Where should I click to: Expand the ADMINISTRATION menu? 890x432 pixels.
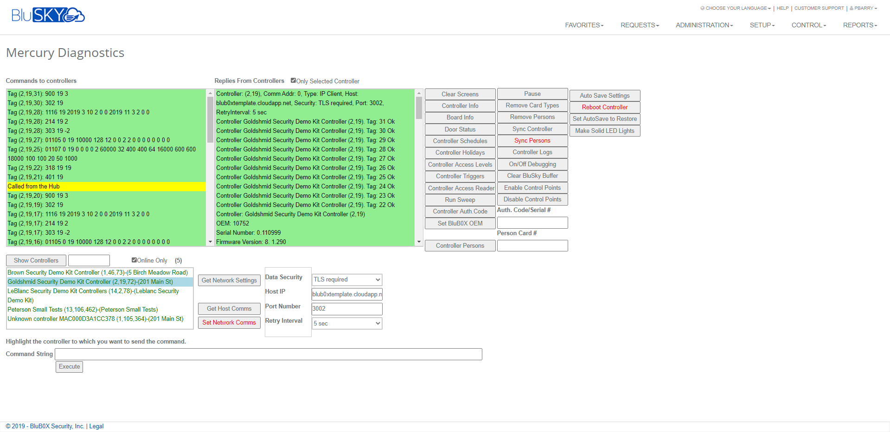704,25
